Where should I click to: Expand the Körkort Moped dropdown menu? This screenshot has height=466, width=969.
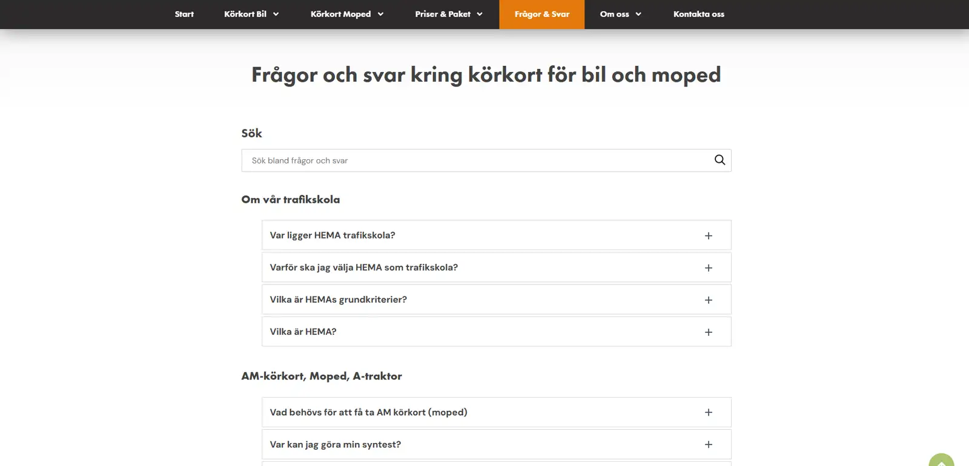[x=346, y=14]
